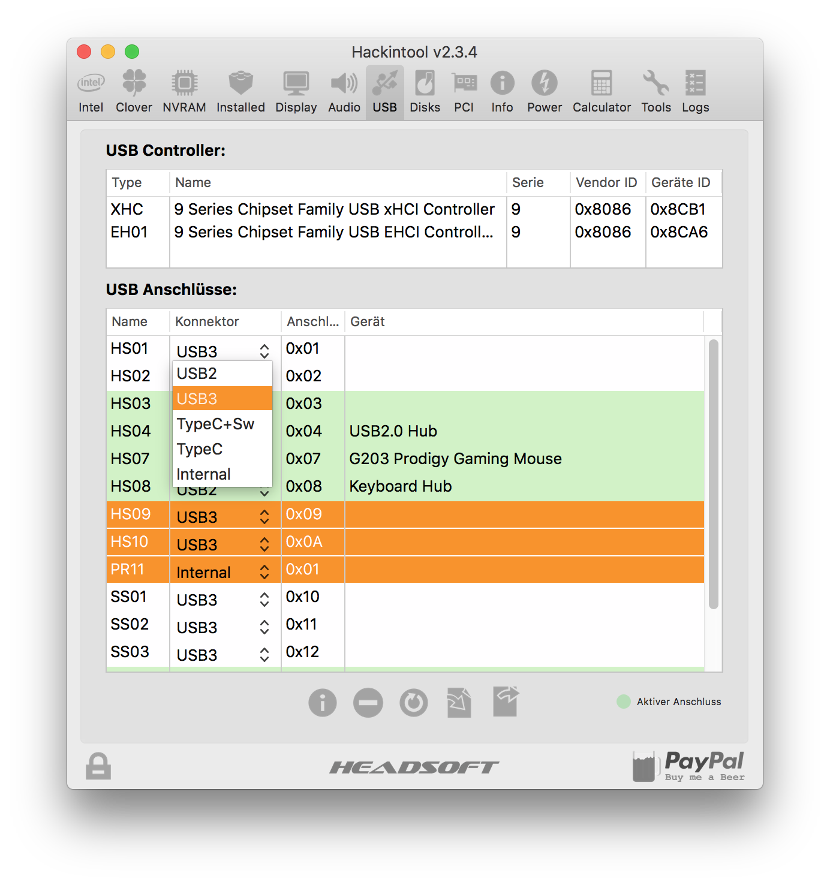Click the Headsoft logo
This screenshot has width=830, height=885.
pyautogui.click(x=414, y=767)
